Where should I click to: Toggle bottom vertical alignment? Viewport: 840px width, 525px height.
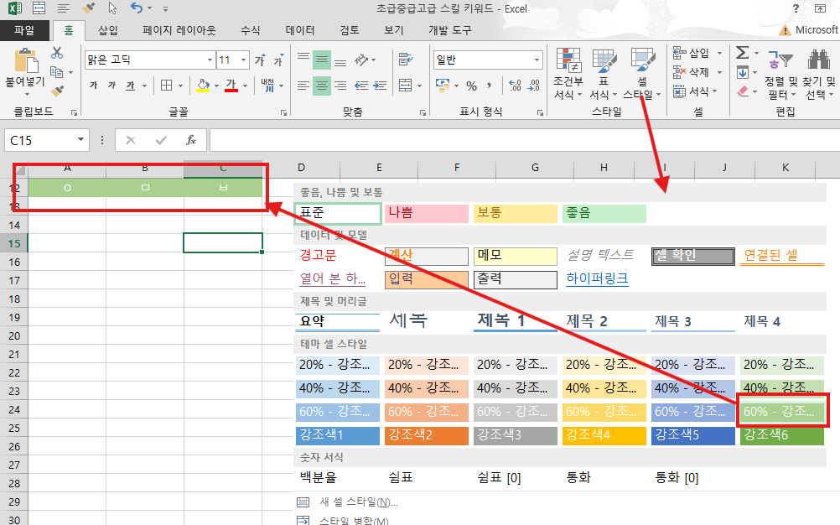[340, 60]
